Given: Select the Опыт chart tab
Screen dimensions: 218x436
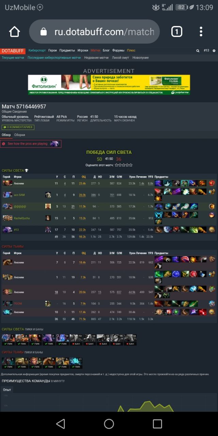Looking at the screenshot, I should coord(7,390).
